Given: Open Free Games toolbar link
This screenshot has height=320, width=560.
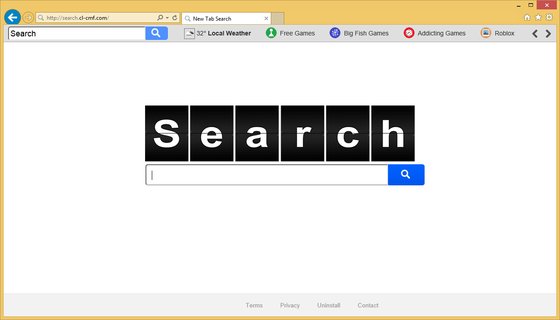Looking at the screenshot, I should click(291, 33).
